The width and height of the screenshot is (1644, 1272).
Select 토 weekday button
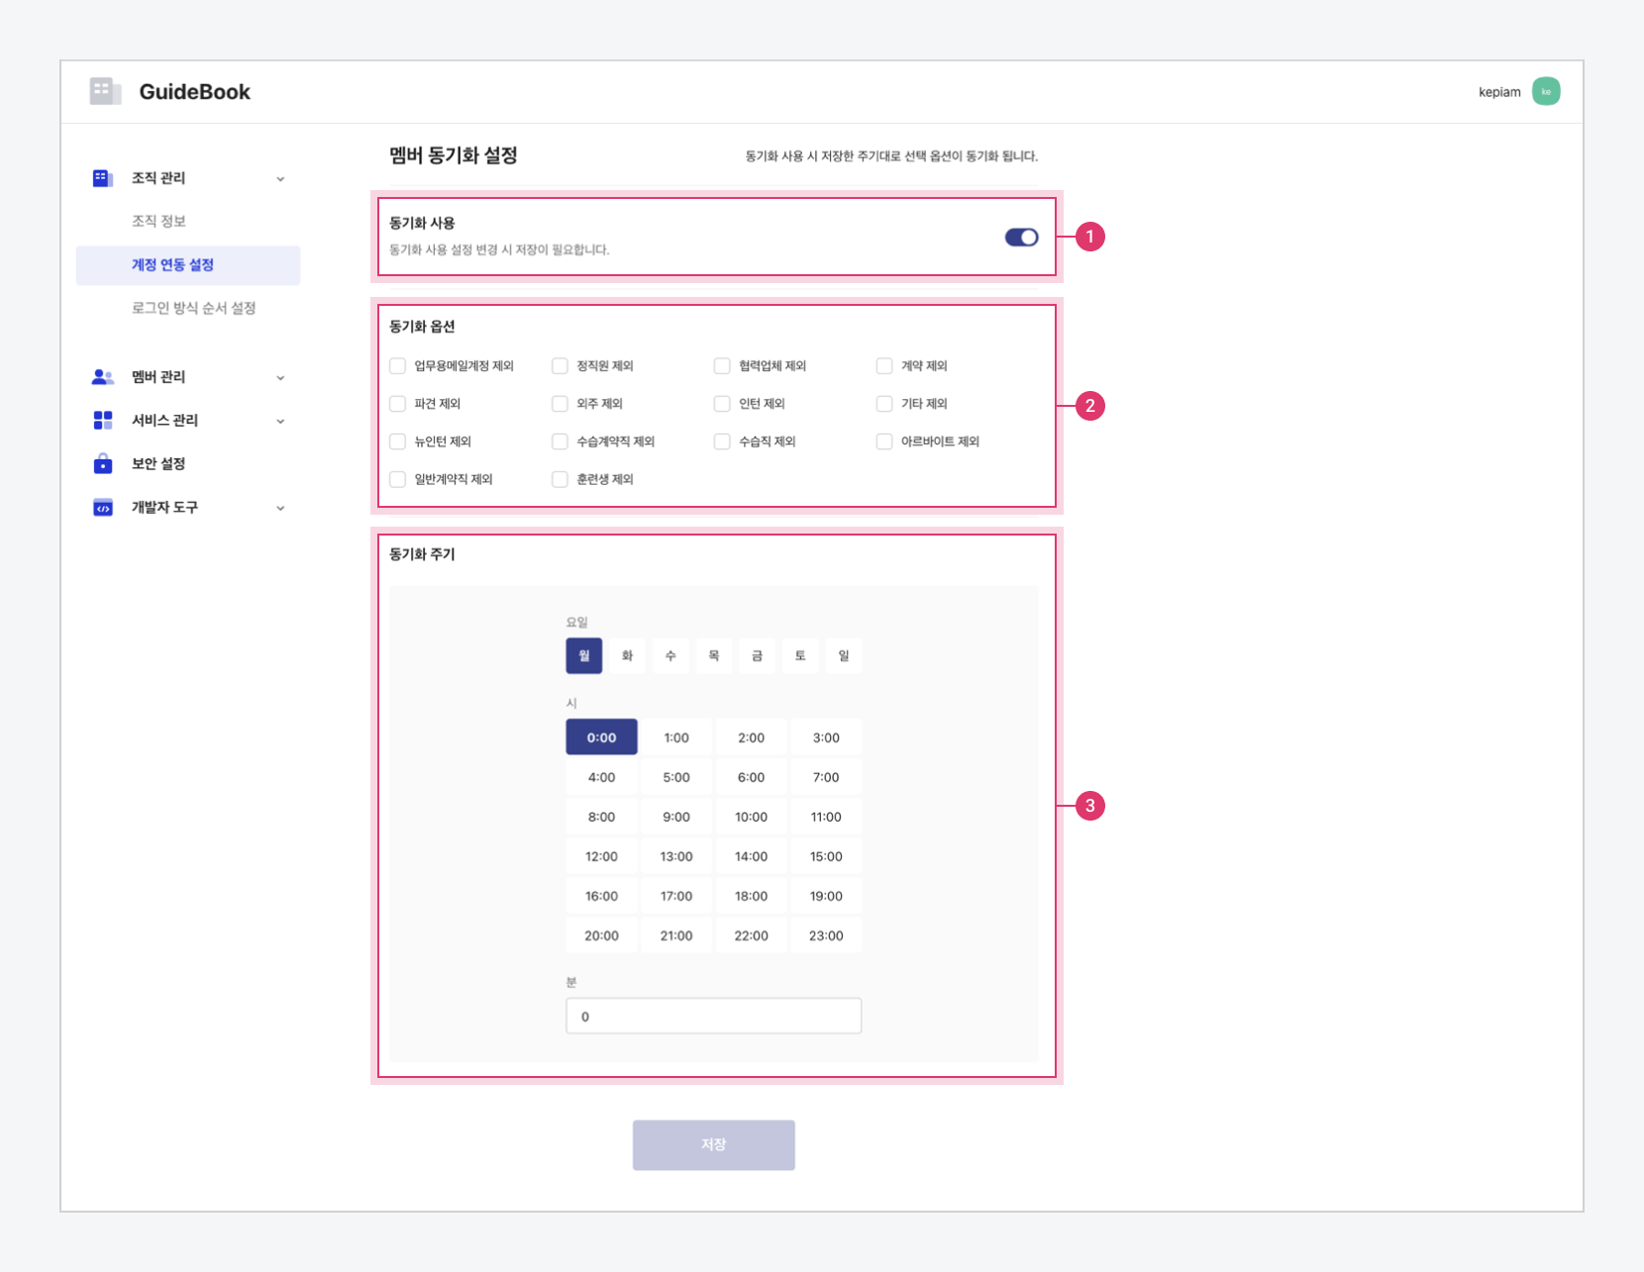[800, 655]
